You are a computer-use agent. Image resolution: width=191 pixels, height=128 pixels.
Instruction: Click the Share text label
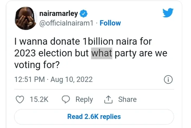[x=127, y=100]
